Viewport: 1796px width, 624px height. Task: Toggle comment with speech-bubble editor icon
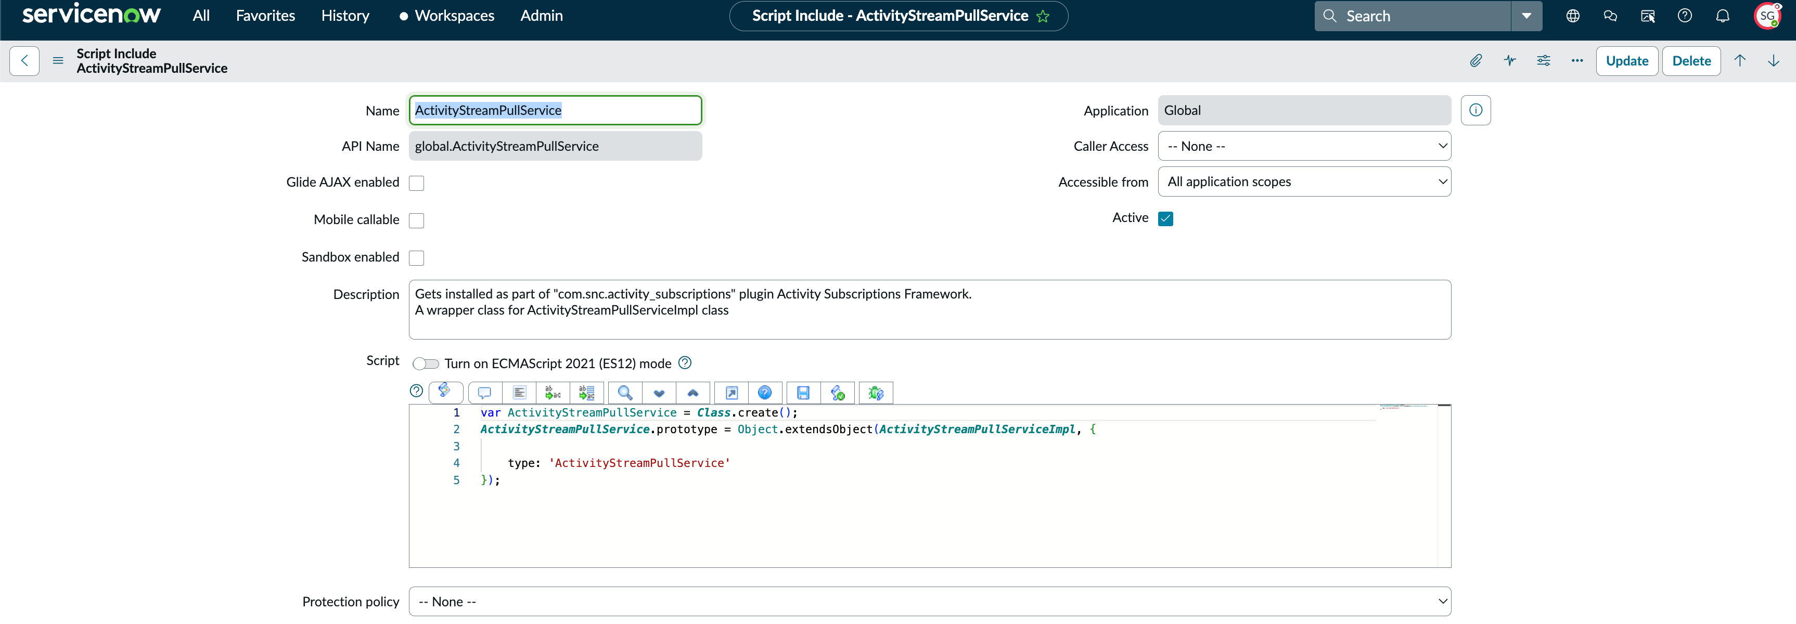point(485,393)
